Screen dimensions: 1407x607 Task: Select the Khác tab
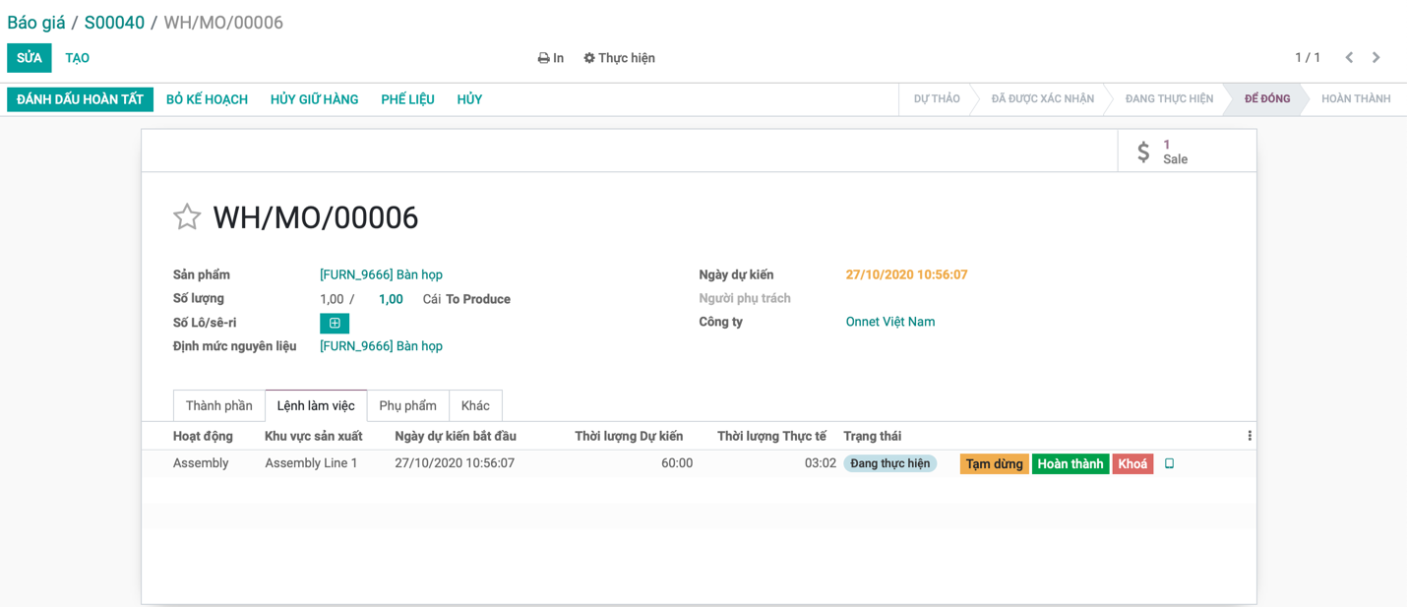475,405
